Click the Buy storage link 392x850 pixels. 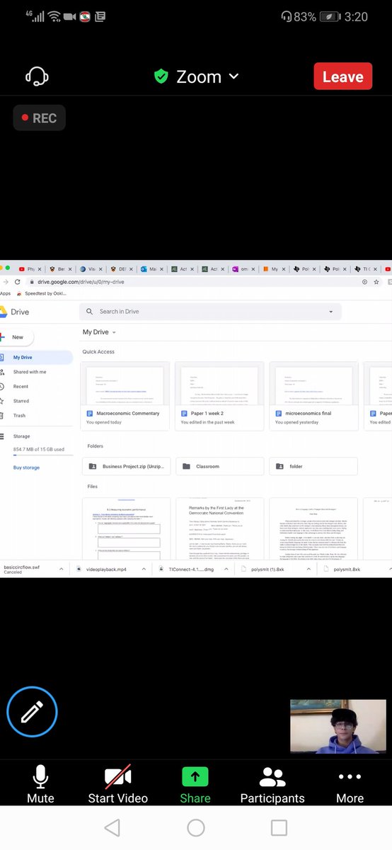26,467
